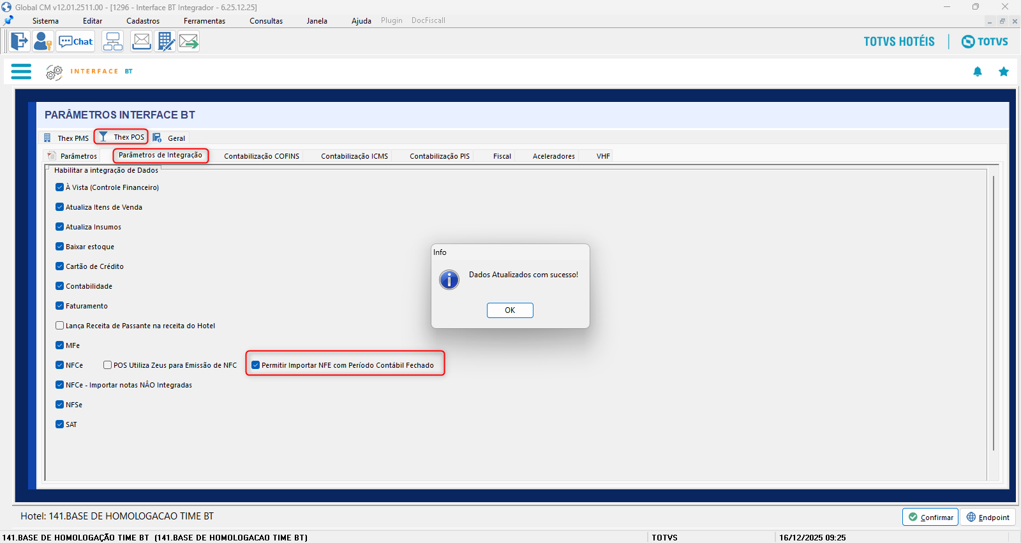Click the Confirmar button
The image size is (1021, 543).
(930, 517)
